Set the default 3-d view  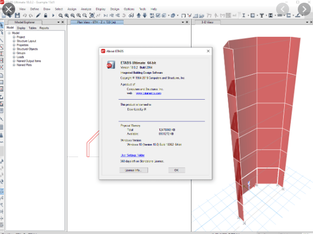pos(105,15)
